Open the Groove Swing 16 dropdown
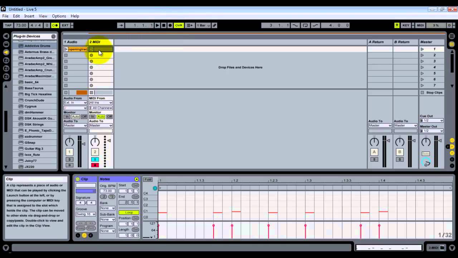 coord(86,214)
